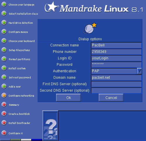The image size is (146, 141).
Task: Select the Configure networking step
Action: pos(21,96)
